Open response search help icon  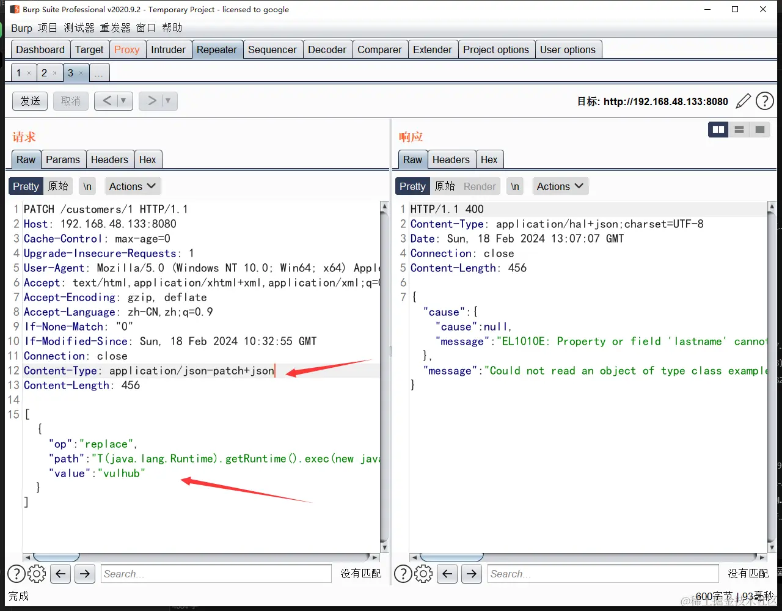point(403,574)
